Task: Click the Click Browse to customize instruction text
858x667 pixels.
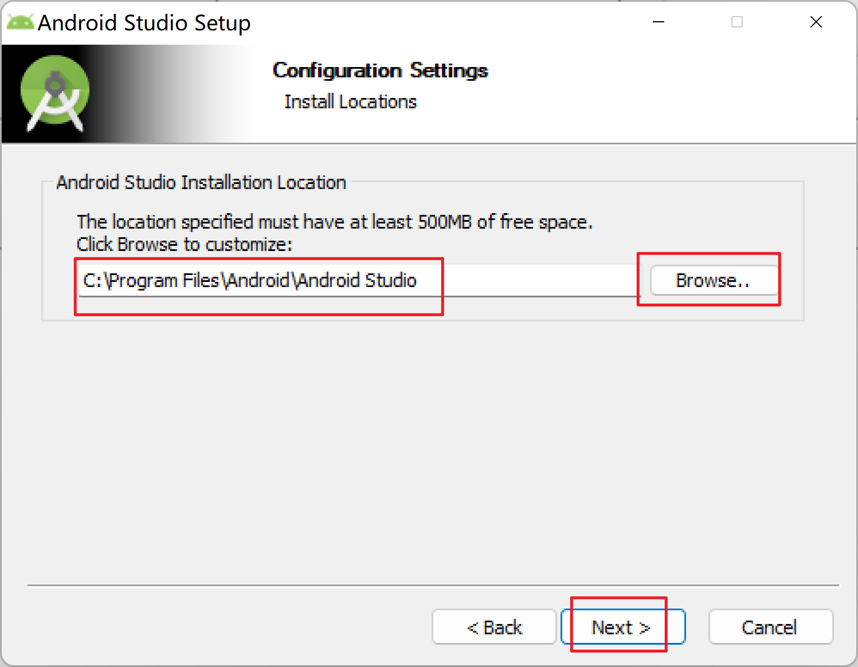Action: click(184, 244)
